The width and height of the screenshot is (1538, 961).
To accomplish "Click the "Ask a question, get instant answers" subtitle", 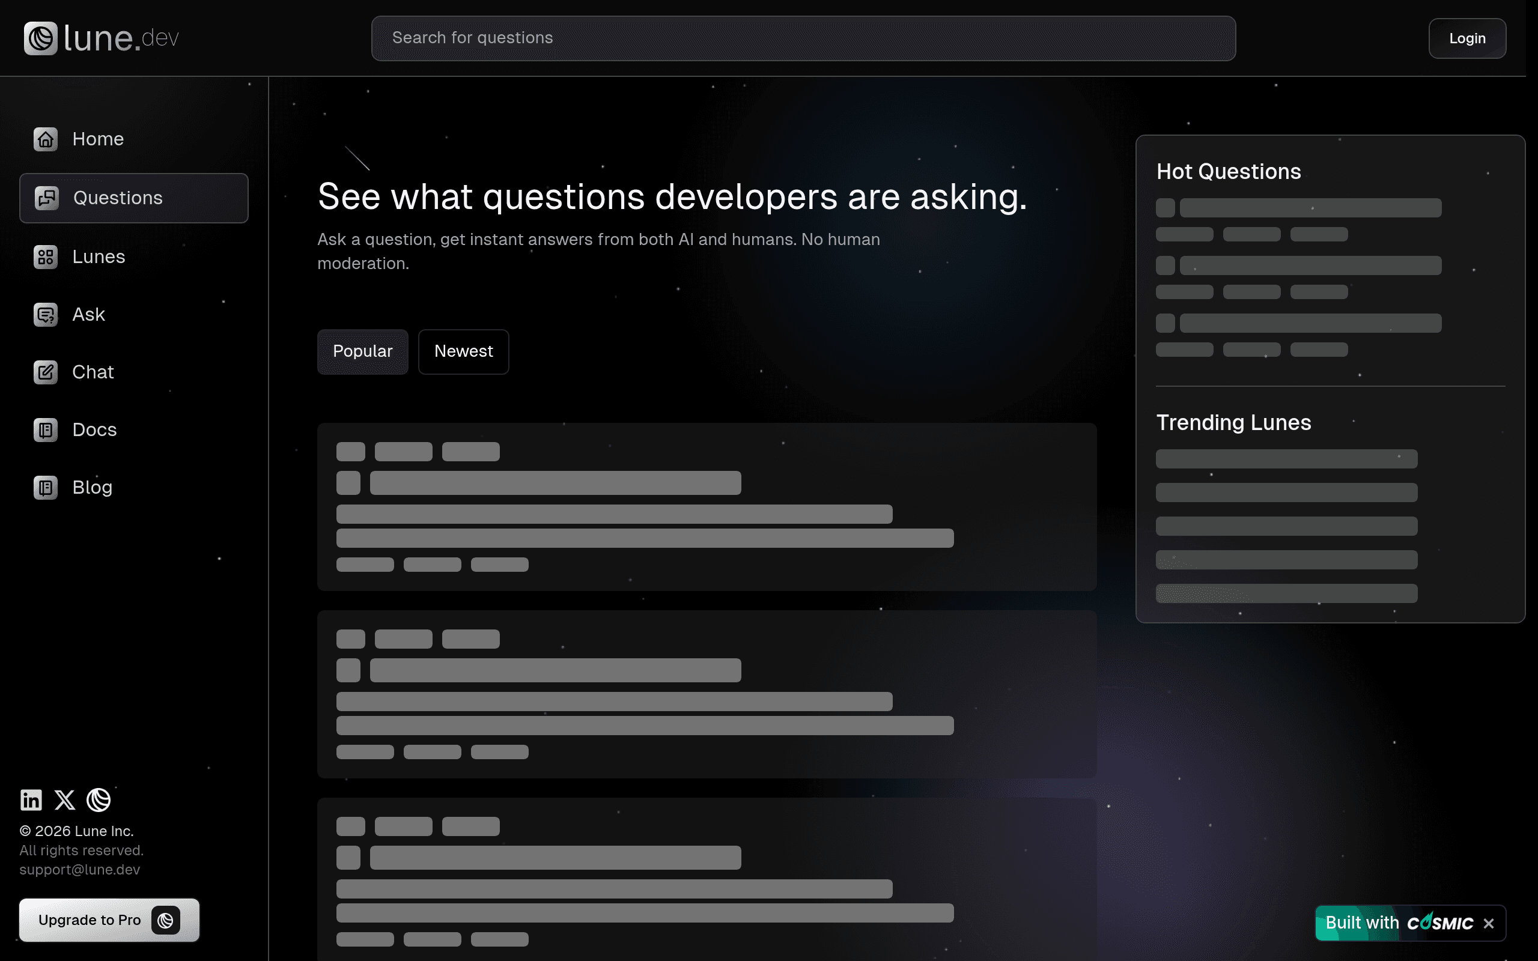I will (x=598, y=252).
